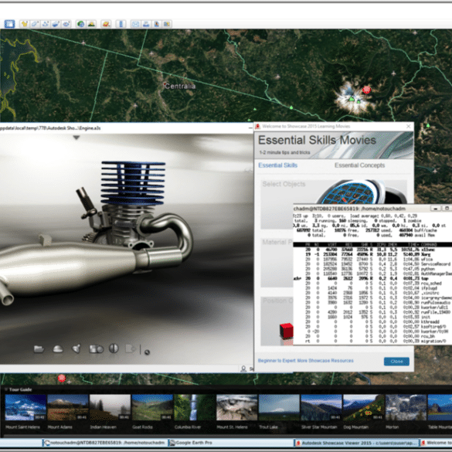Switch to the Essential Concepts tab
Viewport: 452px width, 452px height.
pos(359,165)
